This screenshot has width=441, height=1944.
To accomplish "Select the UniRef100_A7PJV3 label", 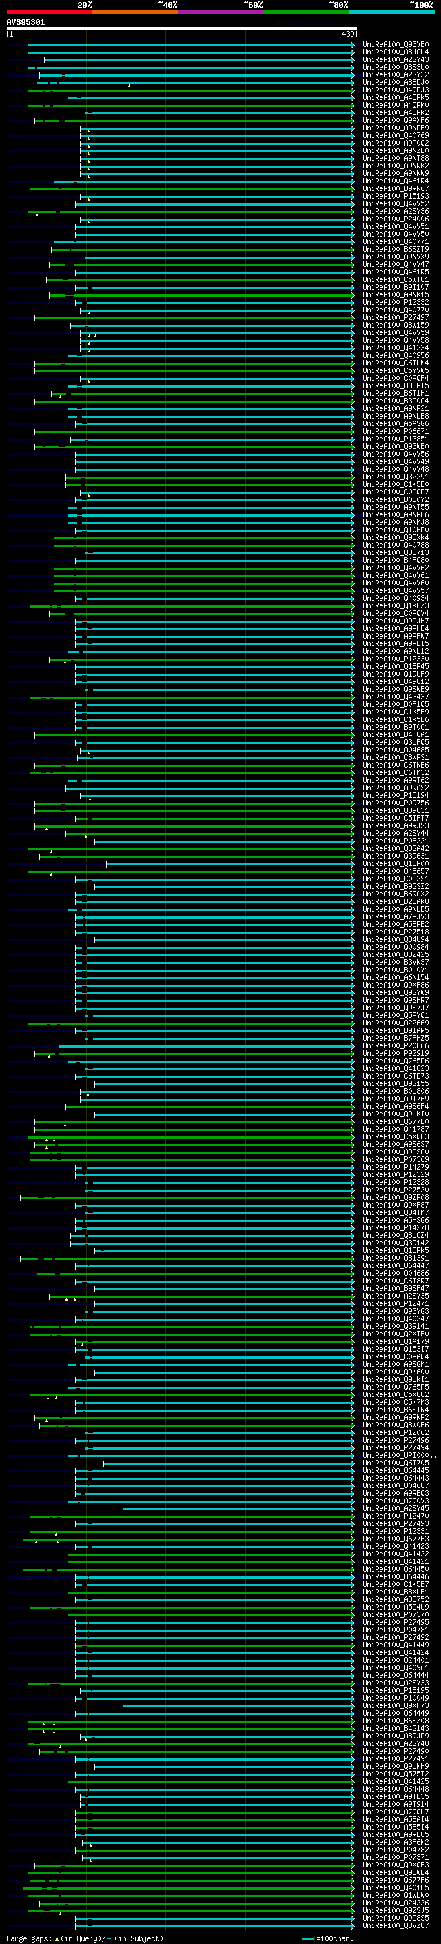I will pos(396,917).
